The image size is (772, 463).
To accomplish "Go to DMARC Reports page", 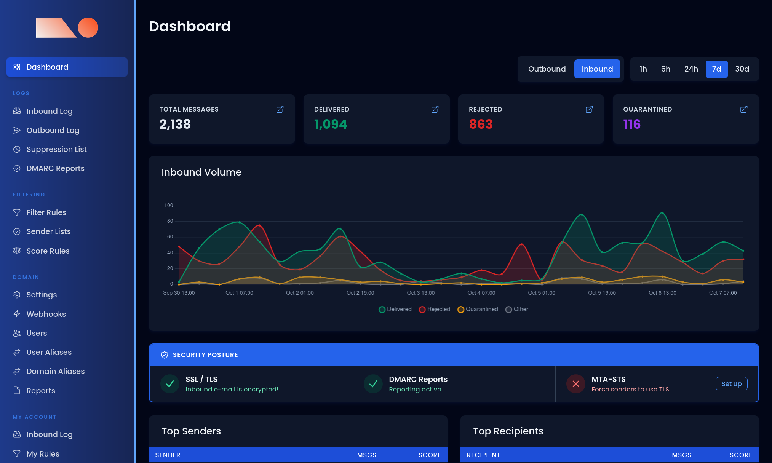I will coord(67,168).
